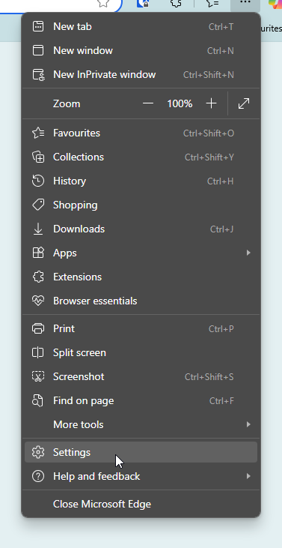The width and height of the screenshot is (282, 548).
Task: Open Browser essentials heart icon
Action: click(x=38, y=301)
